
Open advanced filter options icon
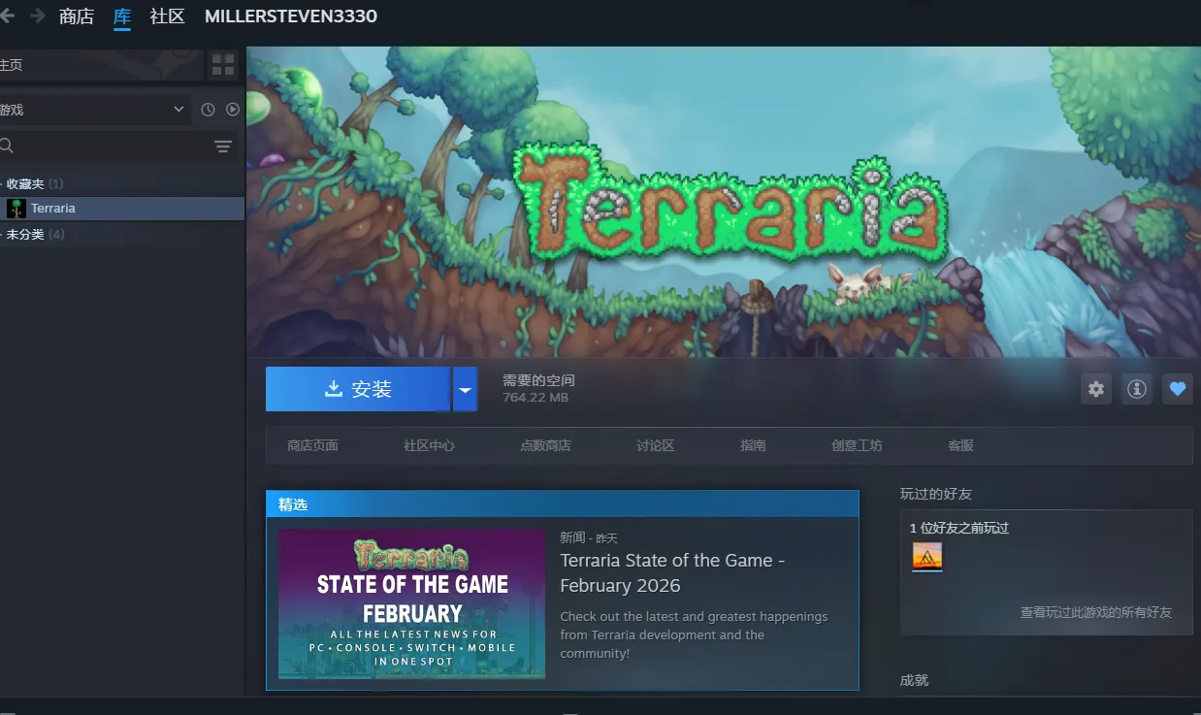pos(223,146)
